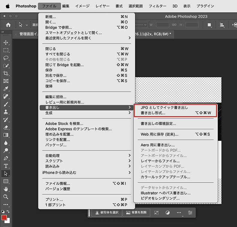The width and height of the screenshot is (237, 227).
Task: Select the Eraser tool
Action: [x=6, y=127]
